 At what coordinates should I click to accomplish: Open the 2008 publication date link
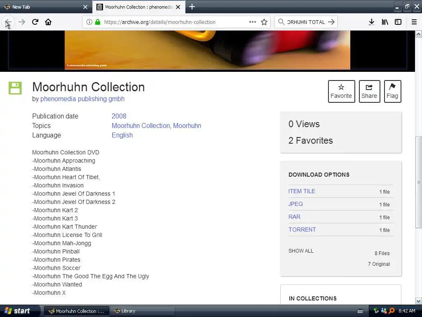[119, 116]
